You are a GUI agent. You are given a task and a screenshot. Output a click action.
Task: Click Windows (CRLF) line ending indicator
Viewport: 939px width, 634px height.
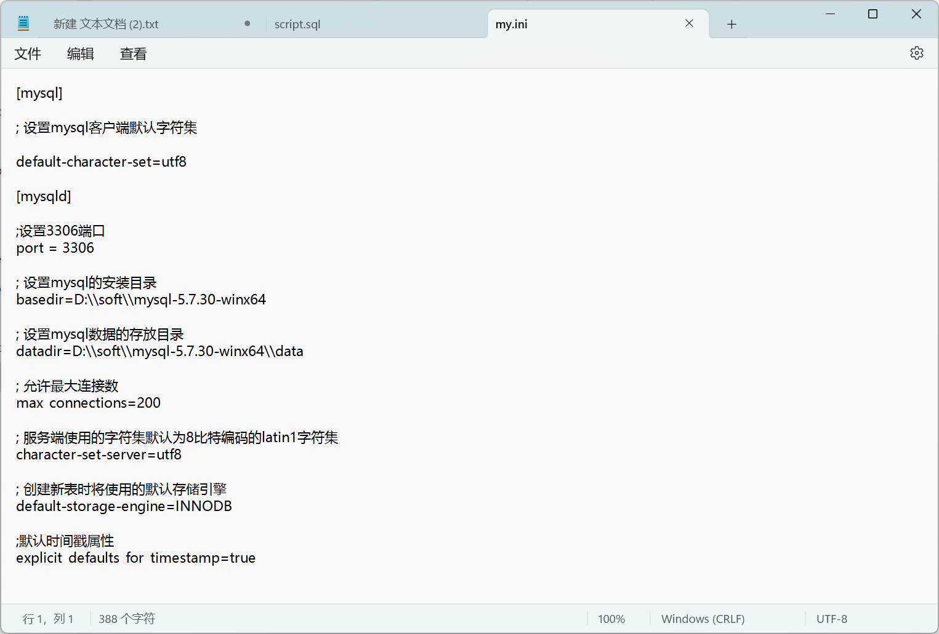click(x=703, y=619)
